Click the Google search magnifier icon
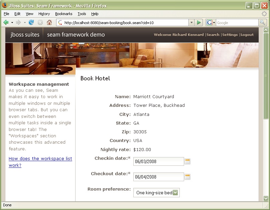 [x=262, y=22]
